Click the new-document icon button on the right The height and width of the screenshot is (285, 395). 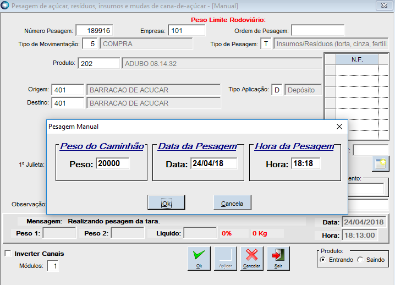pyautogui.click(x=380, y=164)
